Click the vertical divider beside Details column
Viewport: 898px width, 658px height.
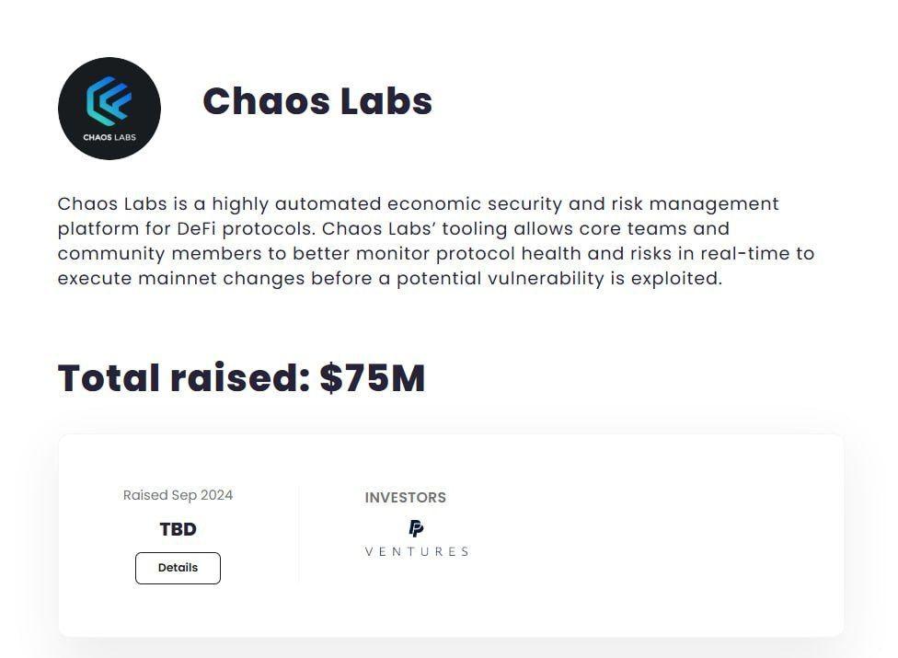click(x=299, y=535)
